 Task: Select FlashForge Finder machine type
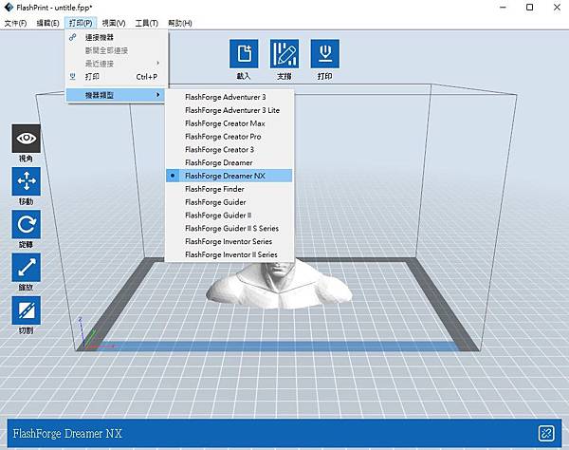(229, 189)
